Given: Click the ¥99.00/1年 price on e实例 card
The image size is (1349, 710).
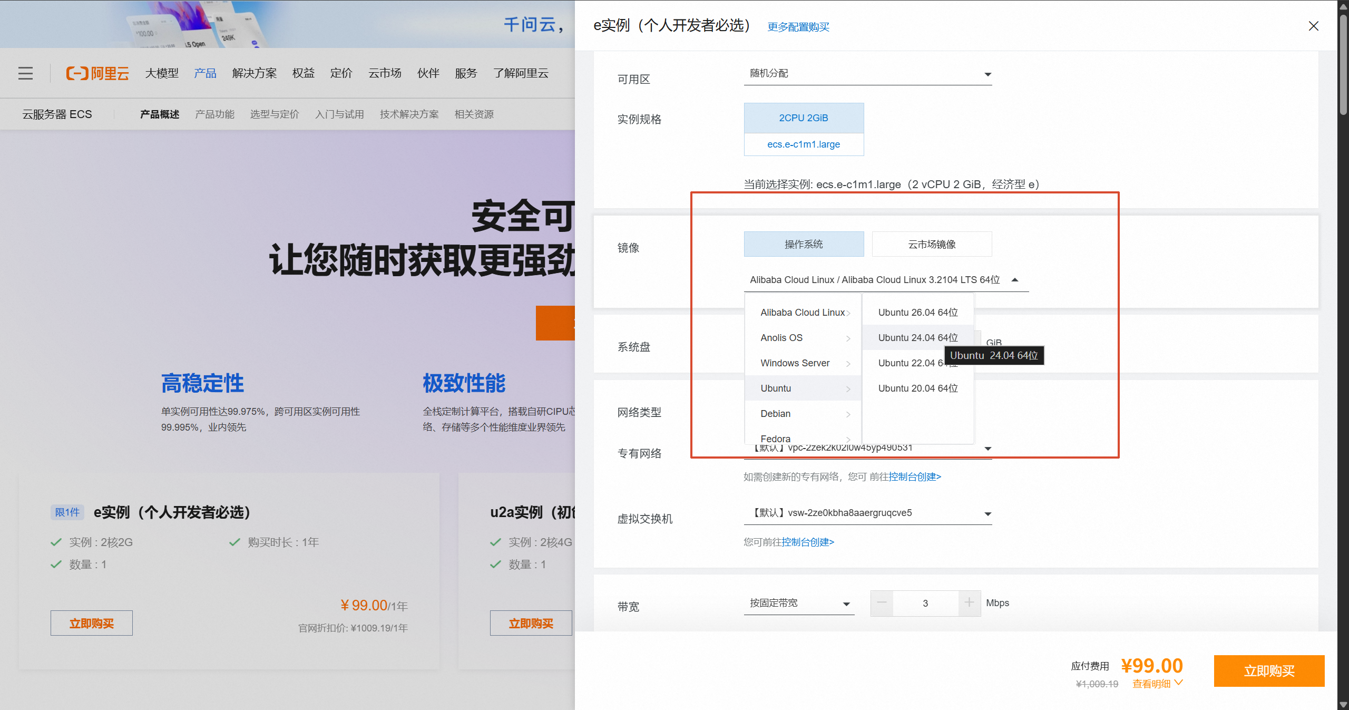Looking at the screenshot, I should (374, 606).
